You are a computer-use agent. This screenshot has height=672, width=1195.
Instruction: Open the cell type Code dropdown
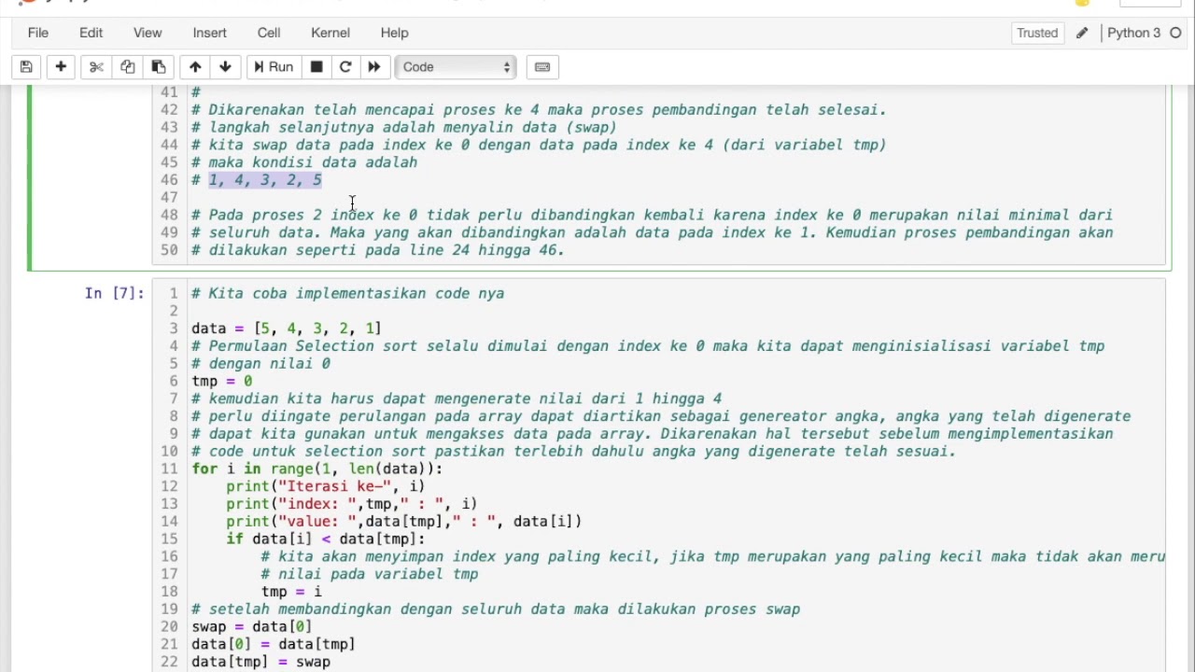tap(456, 67)
